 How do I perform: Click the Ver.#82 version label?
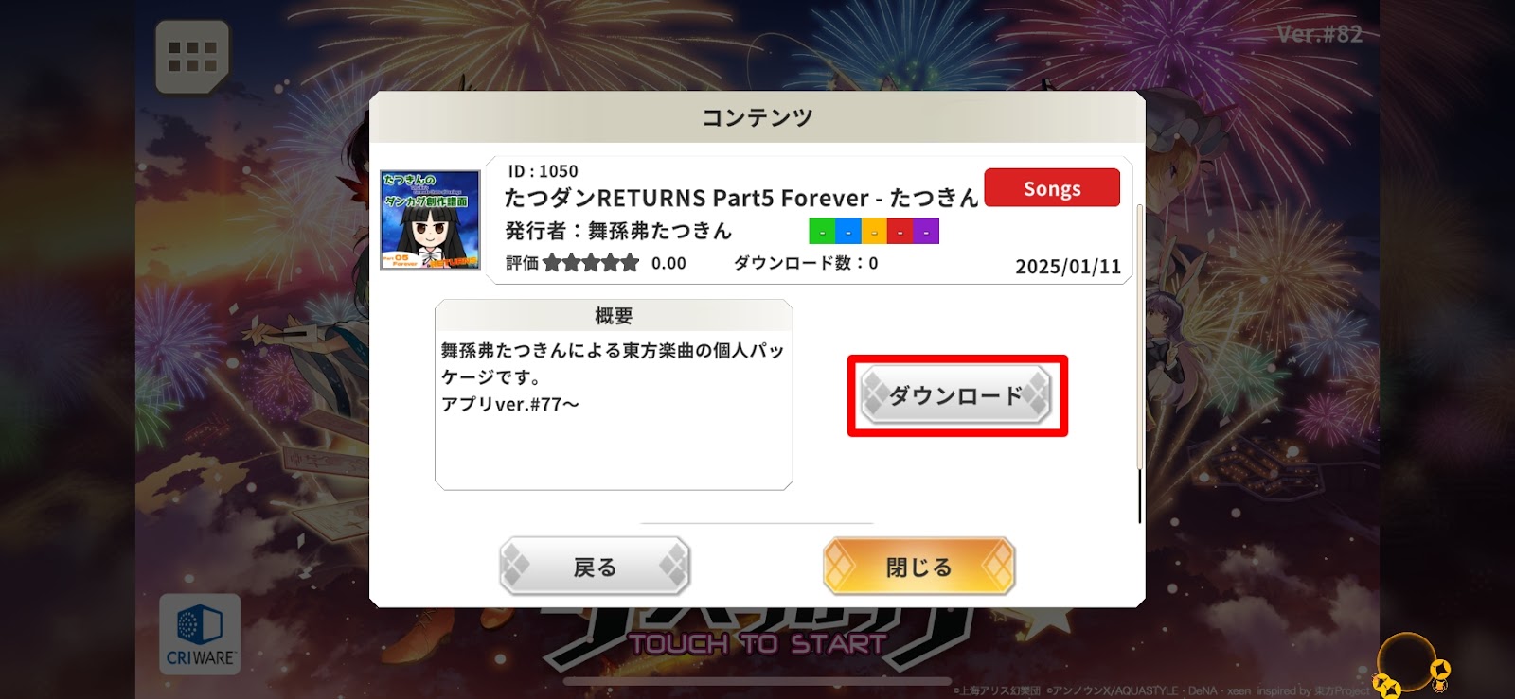1320,35
